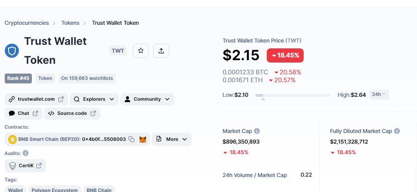
Task: Open trustwallet.com website link
Action: click(x=37, y=99)
